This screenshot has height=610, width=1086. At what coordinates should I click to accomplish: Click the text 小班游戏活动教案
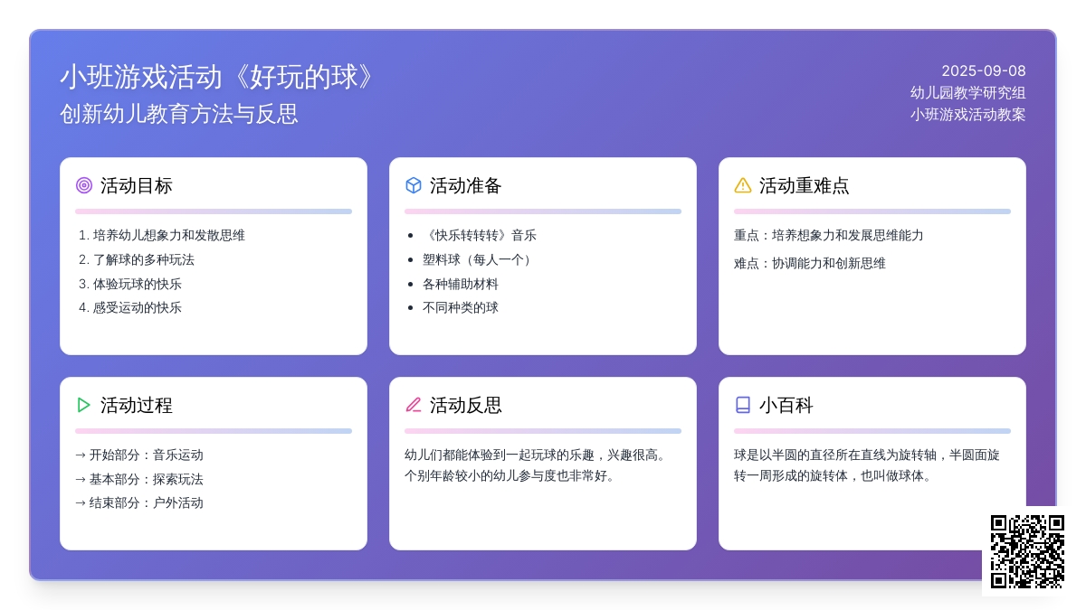coord(968,114)
